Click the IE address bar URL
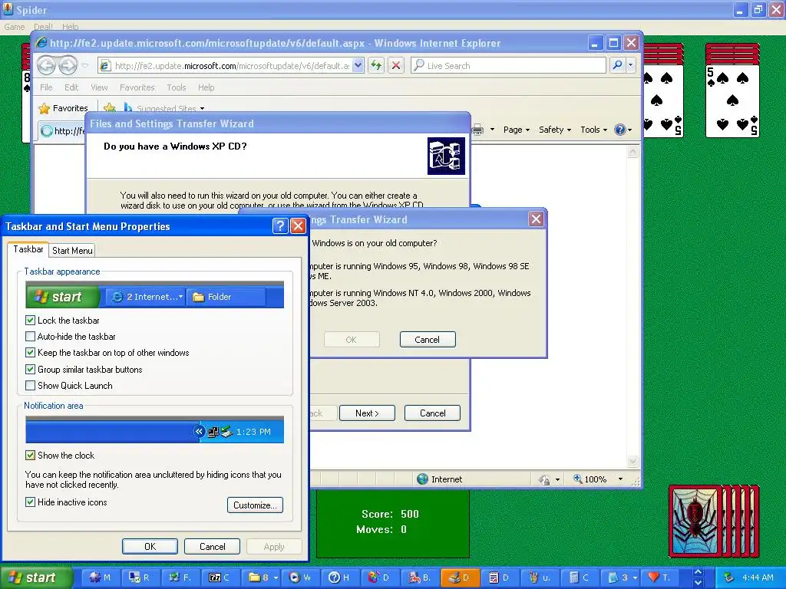The width and height of the screenshot is (786, 589). click(x=232, y=66)
